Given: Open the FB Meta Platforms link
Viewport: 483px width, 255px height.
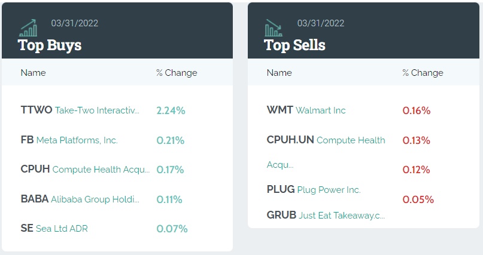Looking at the screenshot, I should (x=69, y=140).
